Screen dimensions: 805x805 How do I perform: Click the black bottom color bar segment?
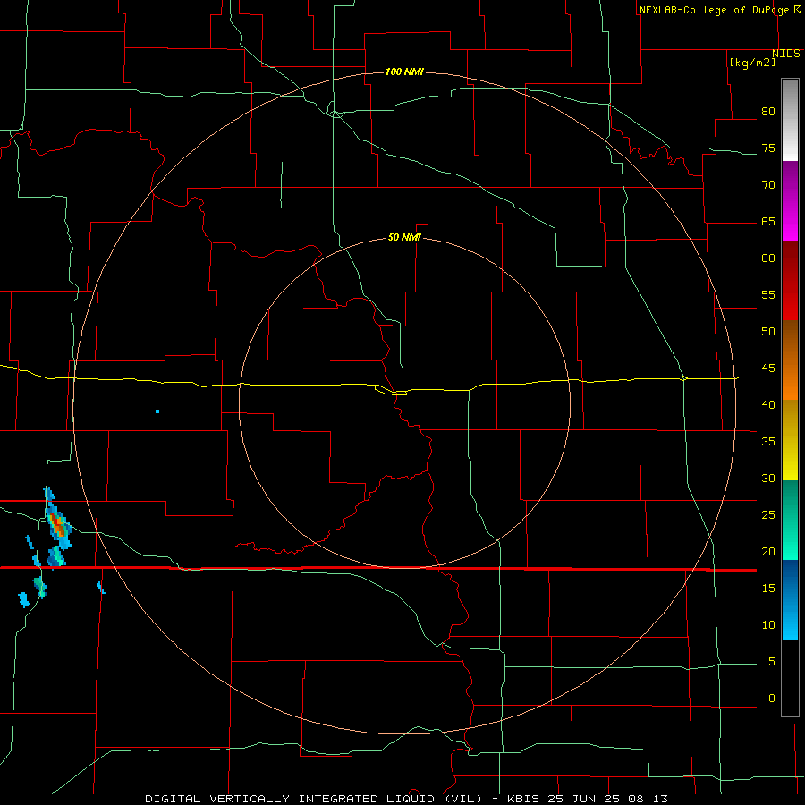pos(790,678)
